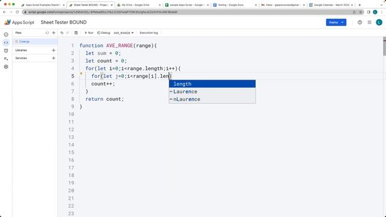Click the 'let sum = 0;' code line
The width and height of the screenshot is (386, 217).
point(103,54)
